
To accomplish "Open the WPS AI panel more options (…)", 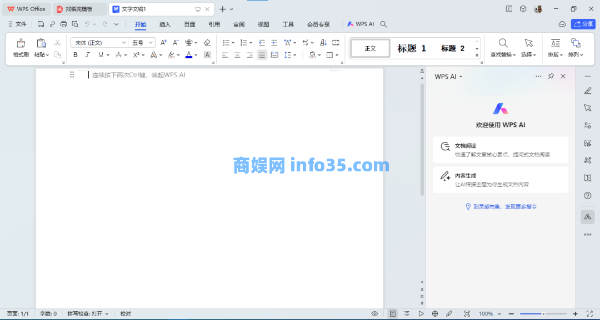I will point(538,76).
